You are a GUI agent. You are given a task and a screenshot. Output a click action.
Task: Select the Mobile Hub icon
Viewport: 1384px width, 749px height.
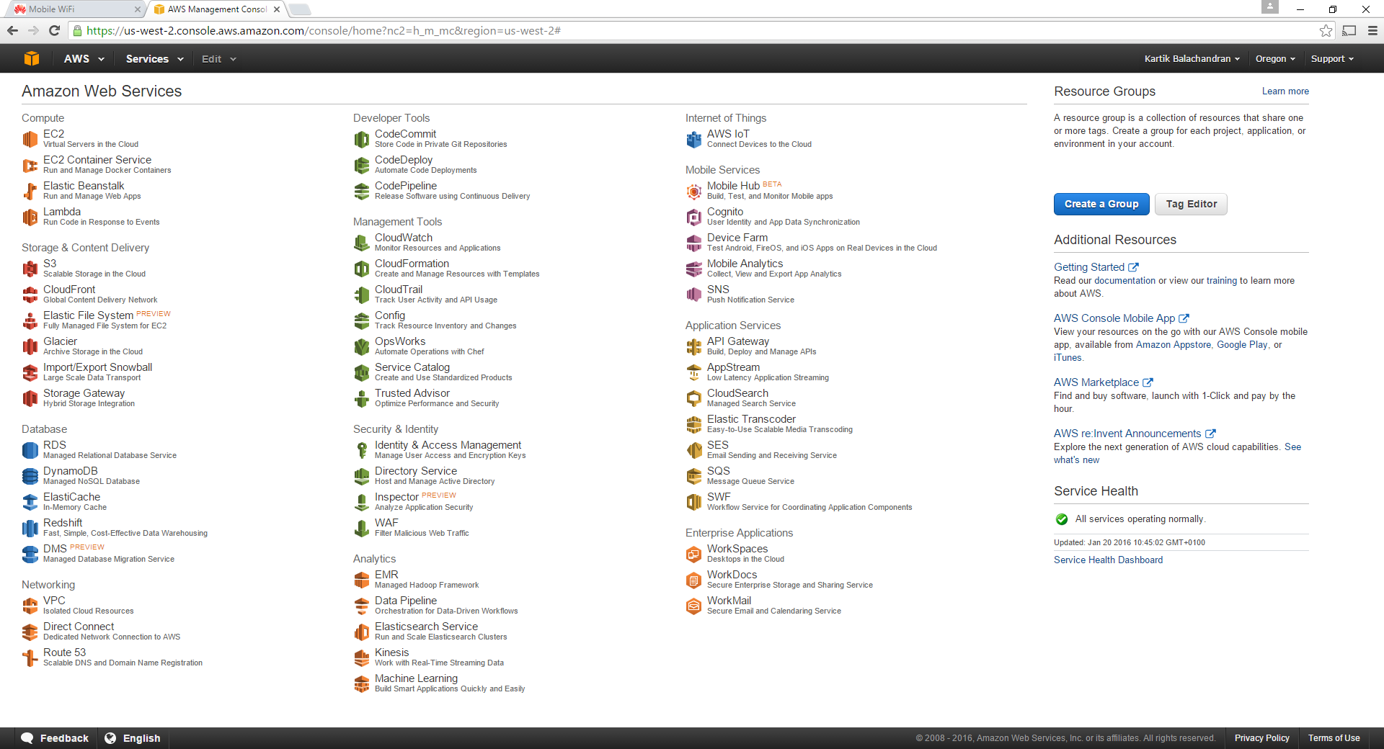point(694,191)
